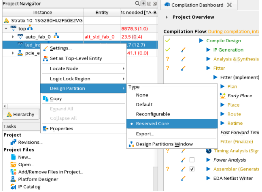Expand the Project Overview section
Screen dimensions: 262x192
(167, 17)
